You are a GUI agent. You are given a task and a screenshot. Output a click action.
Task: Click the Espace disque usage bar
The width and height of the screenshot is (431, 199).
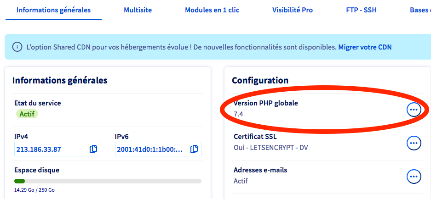[108, 181]
